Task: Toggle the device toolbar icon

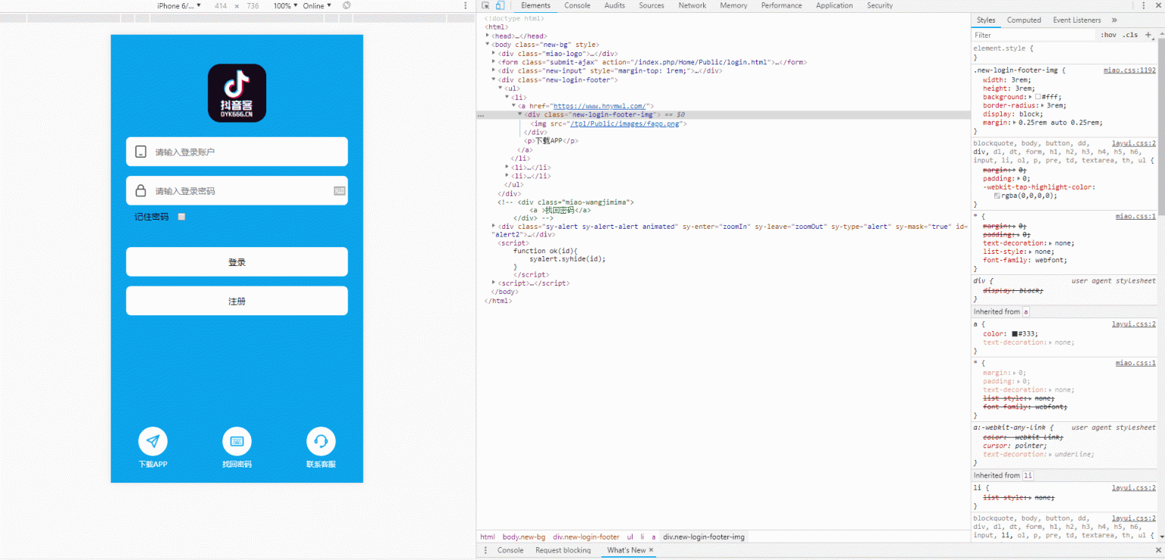Action: tap(500, 5)
